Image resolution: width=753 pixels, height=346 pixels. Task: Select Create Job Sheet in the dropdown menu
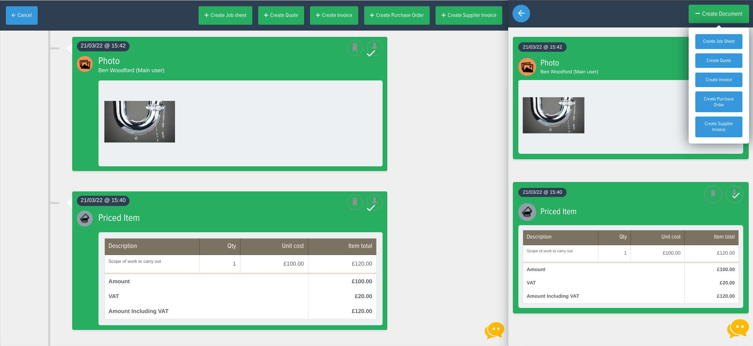pyautogui.click(x=718, y=41)
